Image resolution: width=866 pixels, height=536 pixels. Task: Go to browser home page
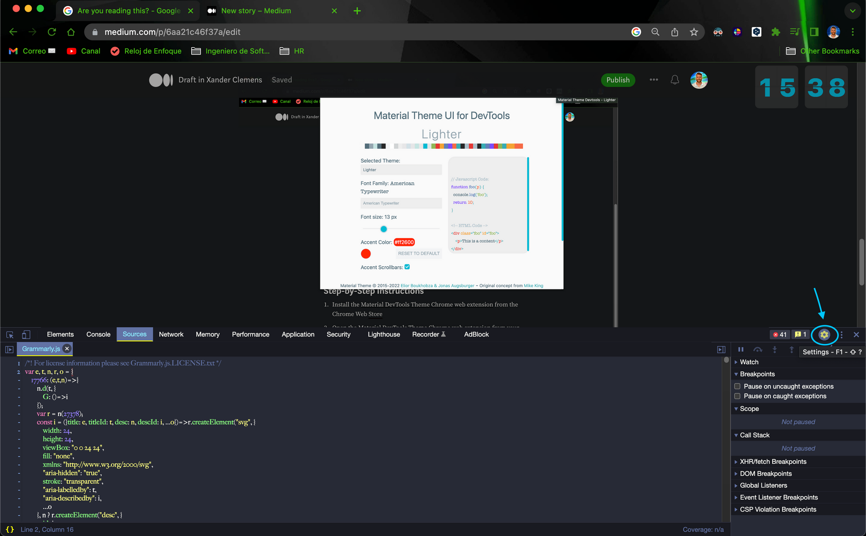[x=71, y=32]
